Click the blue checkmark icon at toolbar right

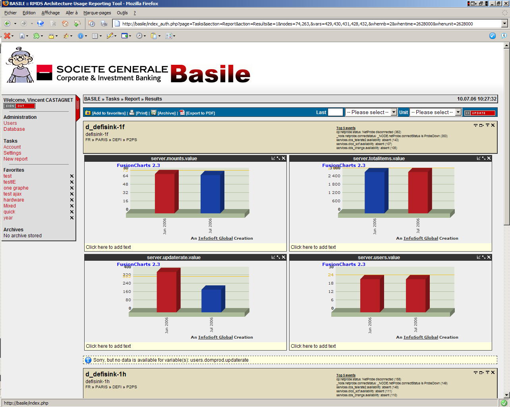[x=493, y=36]
